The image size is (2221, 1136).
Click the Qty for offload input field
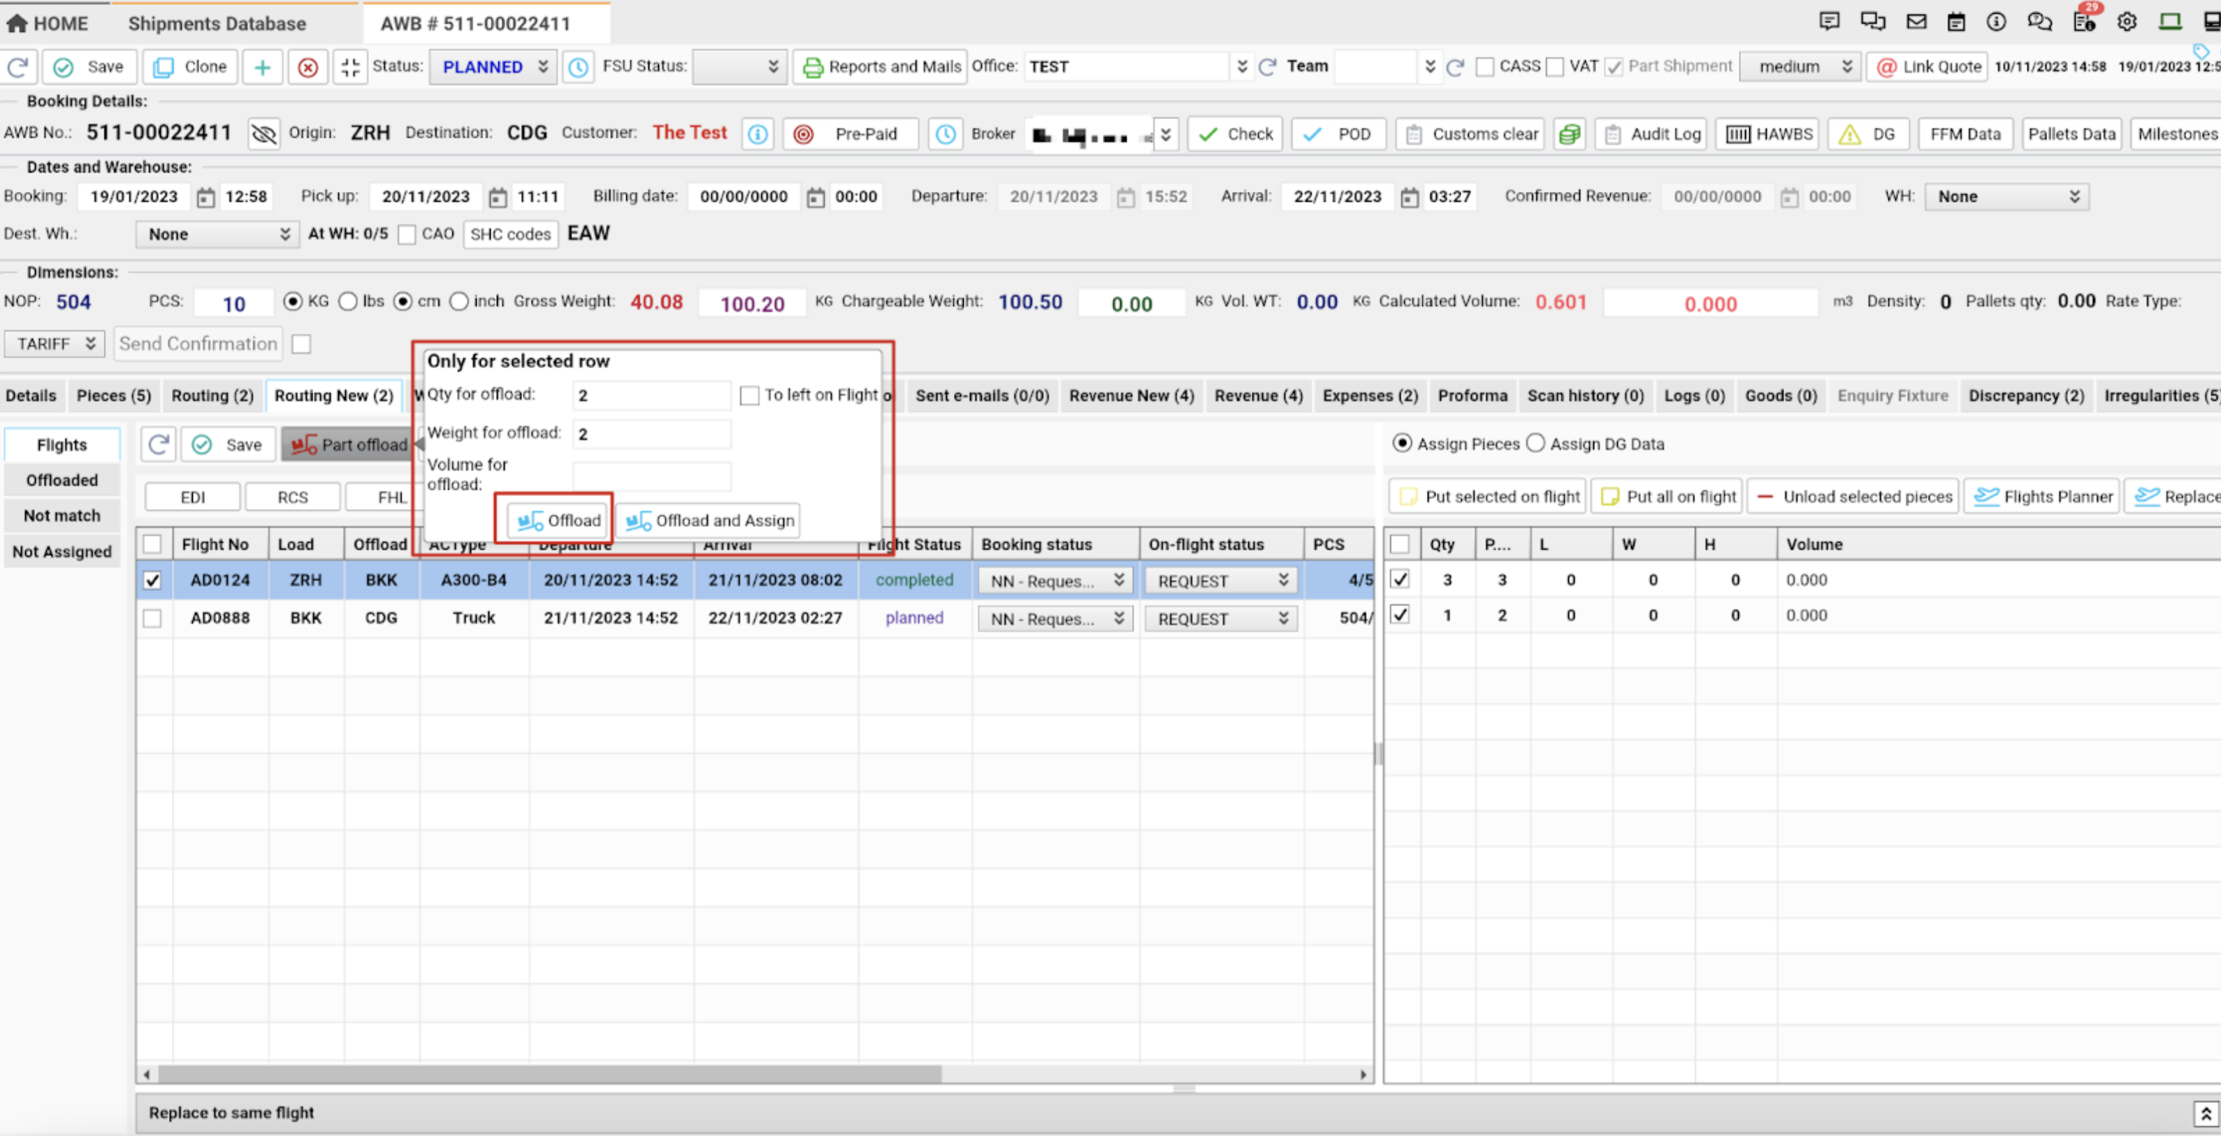tap(651, 395)
